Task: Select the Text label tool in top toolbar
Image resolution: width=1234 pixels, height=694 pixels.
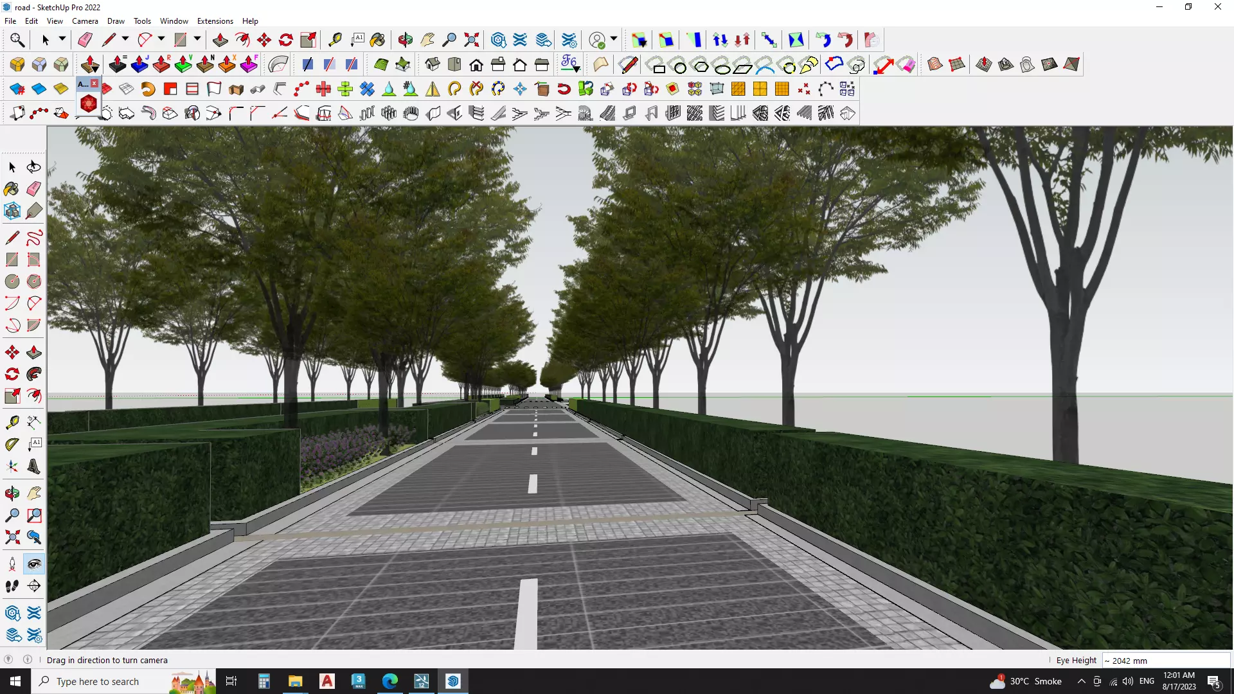Action: [x=357, y=40]
